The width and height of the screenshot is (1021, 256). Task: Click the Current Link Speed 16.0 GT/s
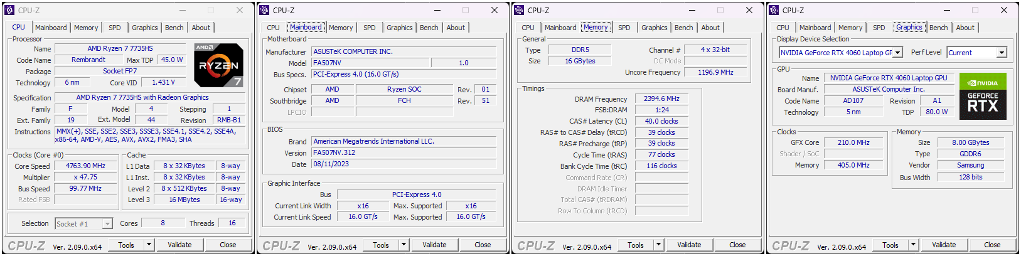click(x=363, y=217)
